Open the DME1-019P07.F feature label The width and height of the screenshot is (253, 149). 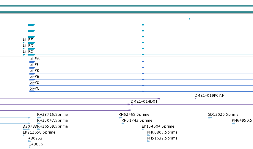coord(209,96)
